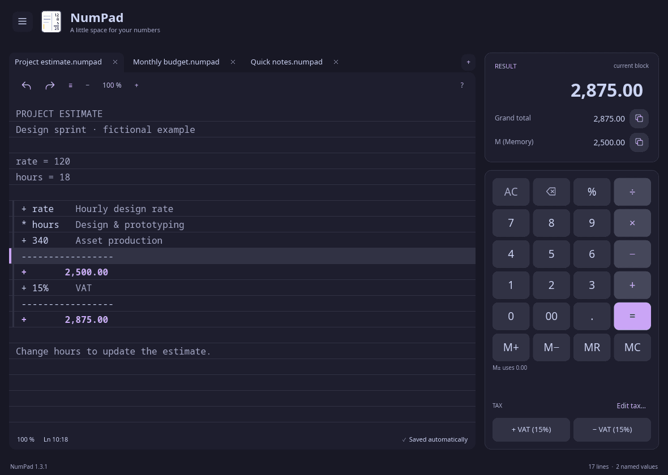Clear everything with AC
This screenshot has width=668, height=475.
click(511, 192)
